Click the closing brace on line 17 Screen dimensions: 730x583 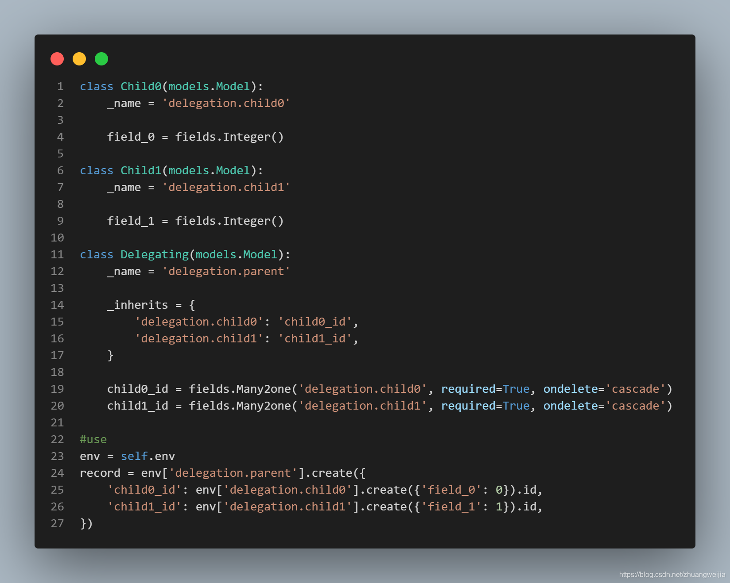point(110,355)
